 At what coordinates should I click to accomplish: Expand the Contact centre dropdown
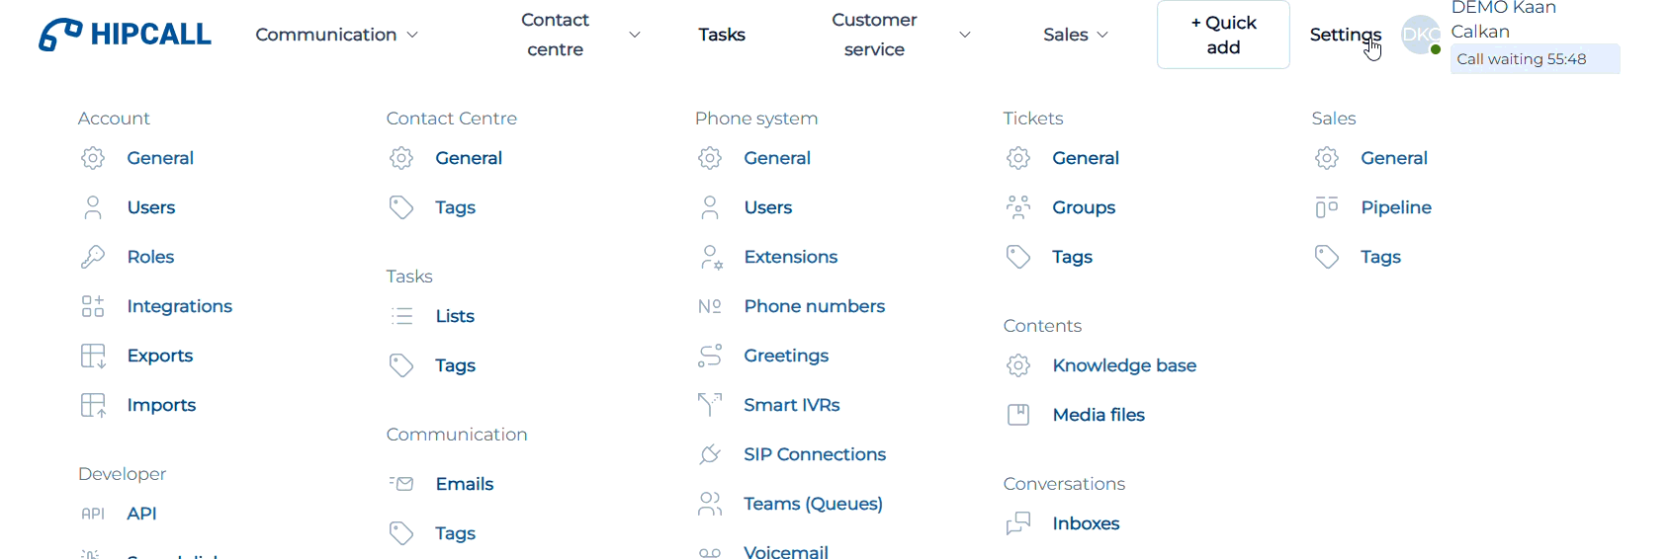point(579,35)
